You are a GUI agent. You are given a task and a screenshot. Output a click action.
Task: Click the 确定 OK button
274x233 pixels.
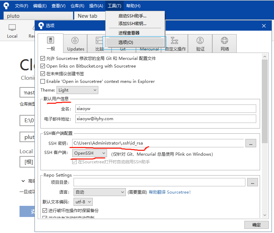click(x=256, y=225)
